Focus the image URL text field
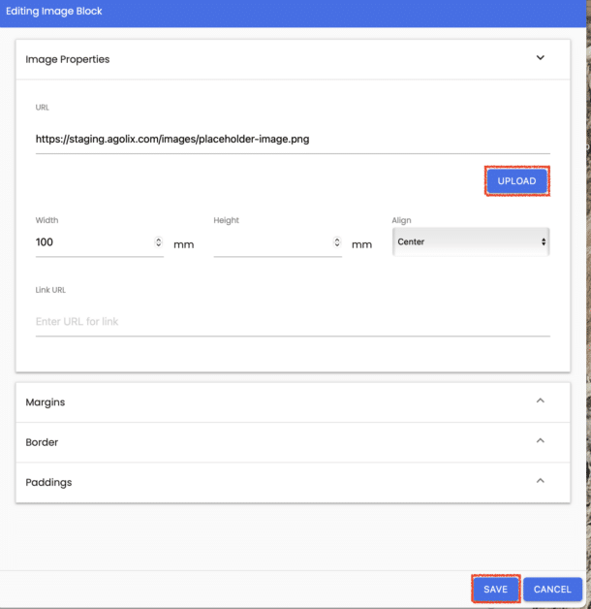This screenshot has width=591, height=609. coord(293,139)
